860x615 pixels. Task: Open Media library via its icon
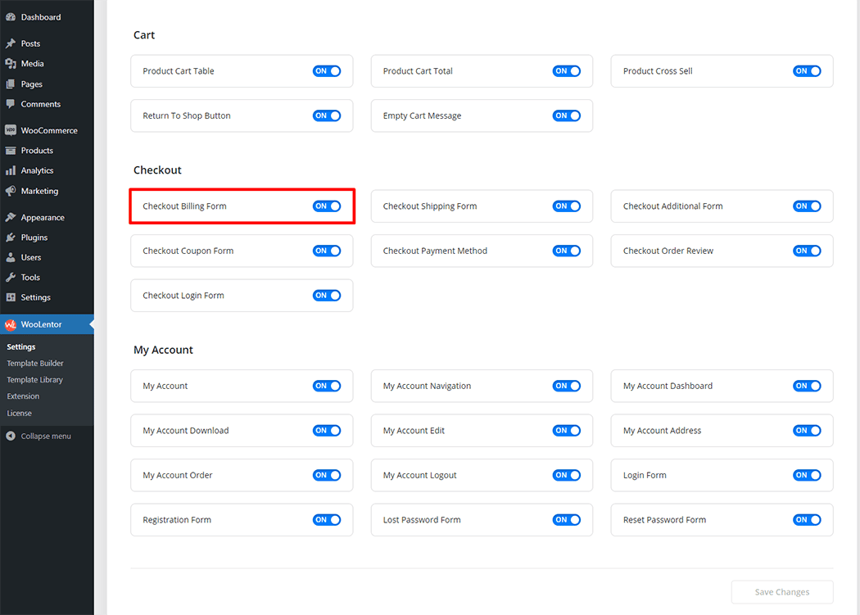click(11, 64)
